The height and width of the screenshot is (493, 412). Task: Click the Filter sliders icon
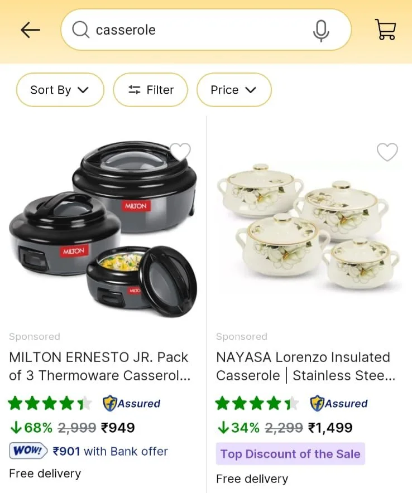[x=135, y=90]
